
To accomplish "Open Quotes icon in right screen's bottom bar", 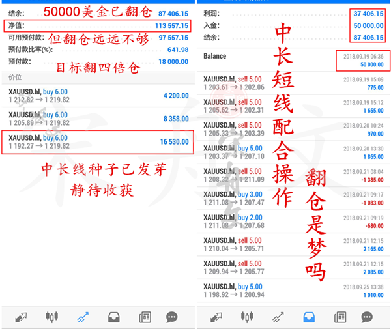I will pos(217,317).
